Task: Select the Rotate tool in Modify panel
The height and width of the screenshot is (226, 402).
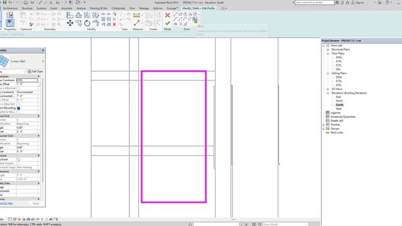Action: [87, 23]
